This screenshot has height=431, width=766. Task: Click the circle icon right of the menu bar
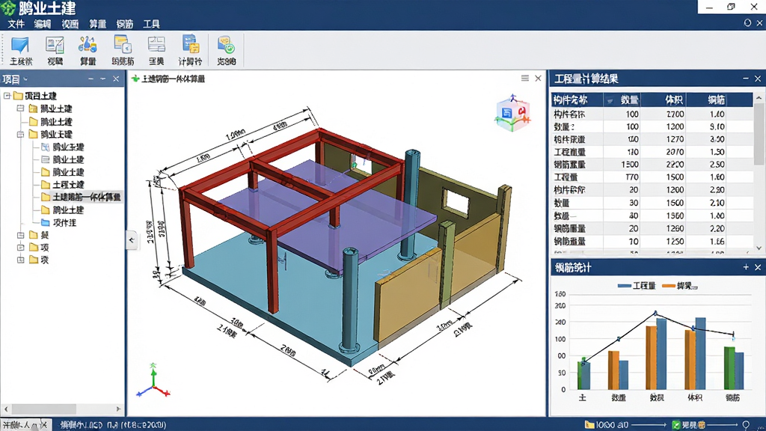point(747,23)
